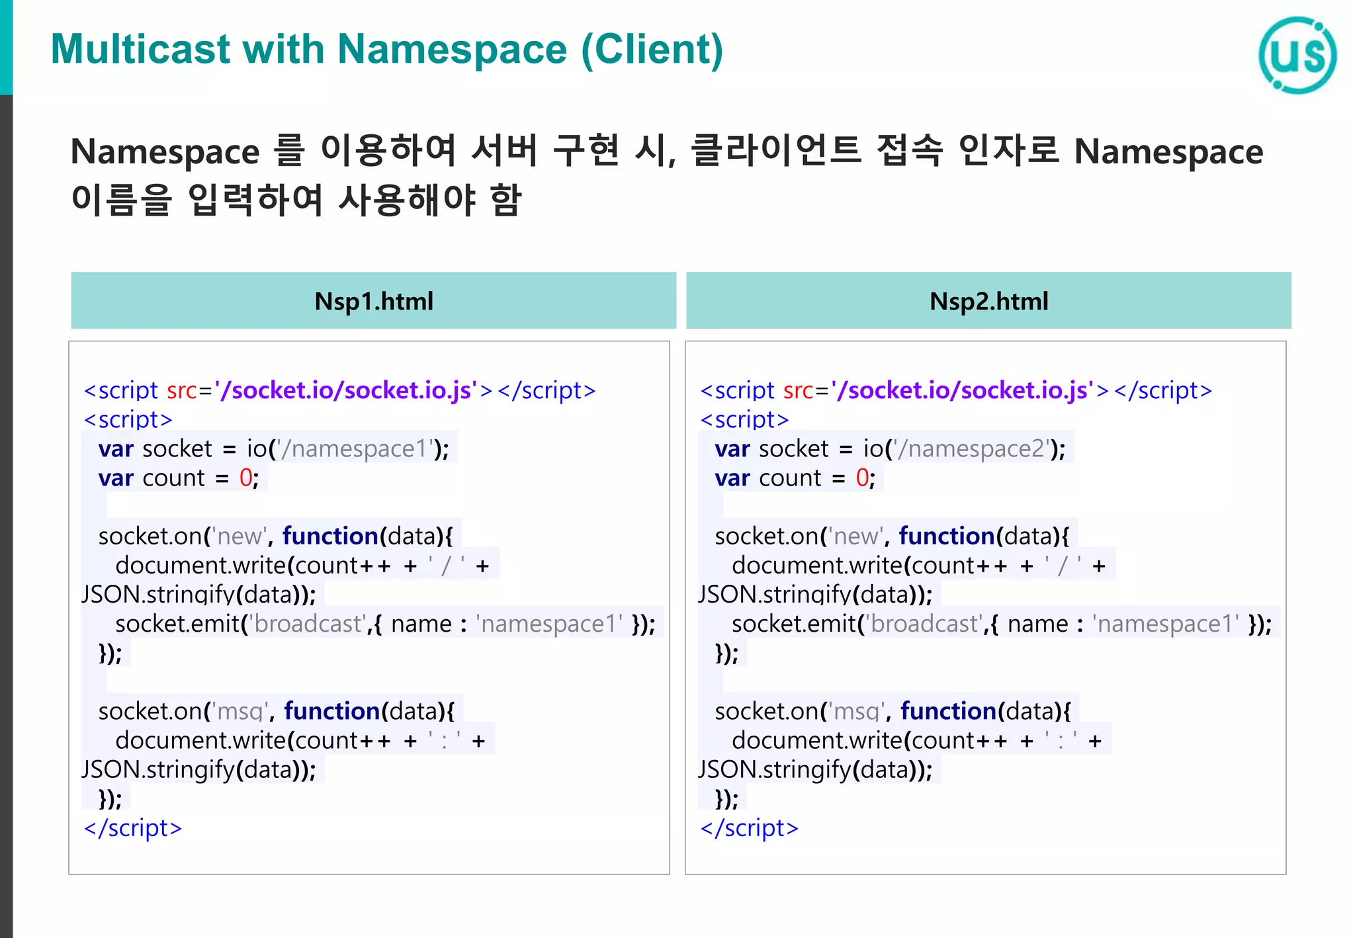Screen dimensions: 1355x938
Task: Click socket.emit('broadcast' line in Nsp2 code
Action: [1002, 624]
